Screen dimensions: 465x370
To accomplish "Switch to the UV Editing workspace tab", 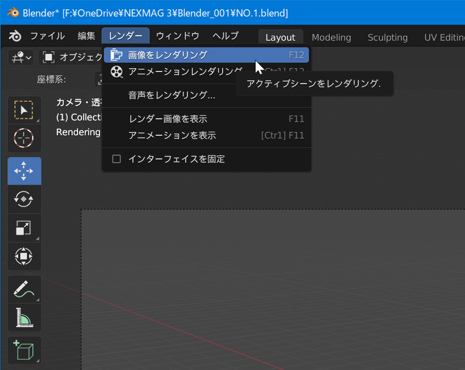I will click(444, 37).
